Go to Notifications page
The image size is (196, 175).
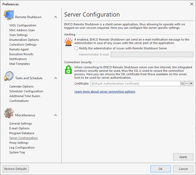(x=18, y=59)
